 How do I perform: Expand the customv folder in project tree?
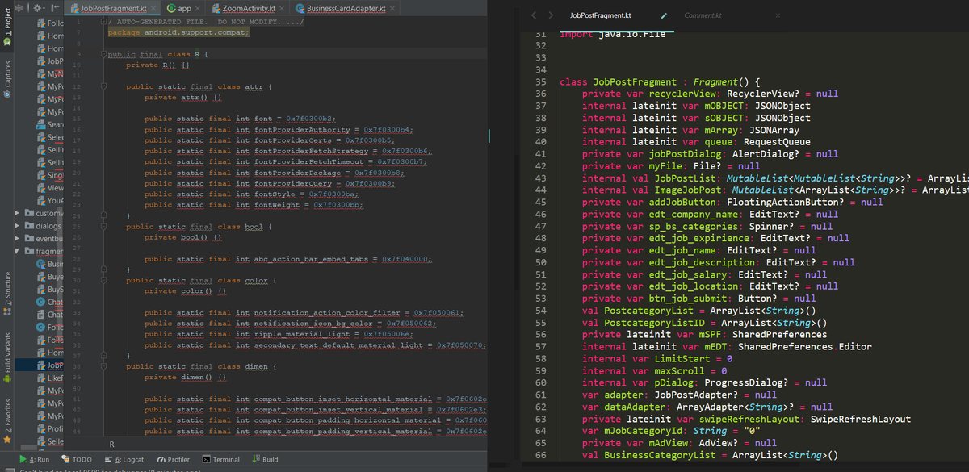click(x=19, y=213)
